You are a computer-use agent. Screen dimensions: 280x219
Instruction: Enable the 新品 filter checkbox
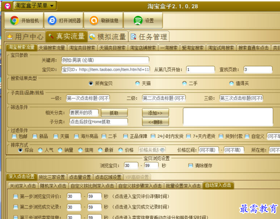click(x=35, y=137)
